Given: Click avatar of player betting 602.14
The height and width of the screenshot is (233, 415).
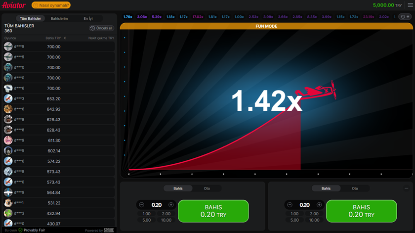Looking at the screenshot, I should coord(8,150).
